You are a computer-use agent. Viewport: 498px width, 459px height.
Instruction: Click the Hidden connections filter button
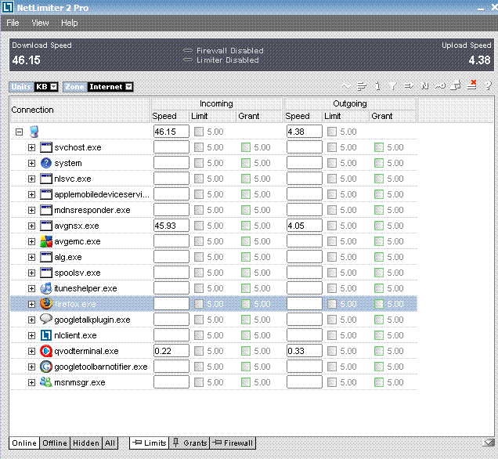click(x=85, y=443)
